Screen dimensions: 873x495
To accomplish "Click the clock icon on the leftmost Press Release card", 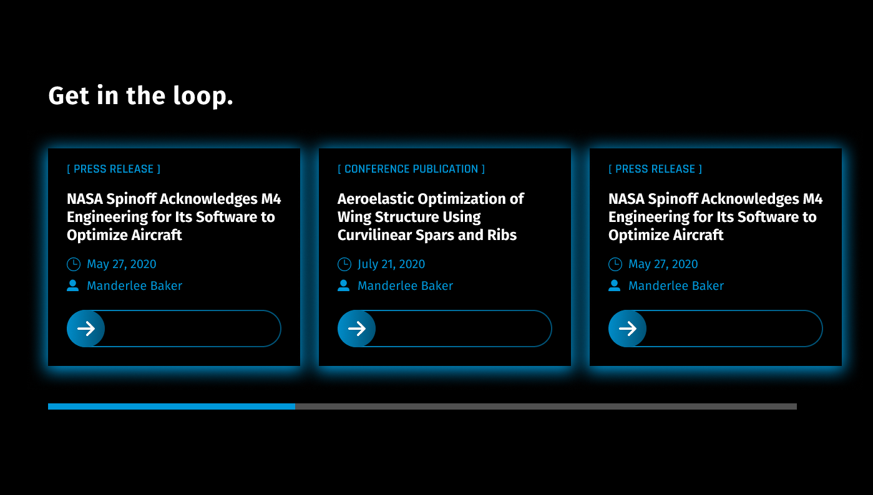I will click(x=74, y=264).
